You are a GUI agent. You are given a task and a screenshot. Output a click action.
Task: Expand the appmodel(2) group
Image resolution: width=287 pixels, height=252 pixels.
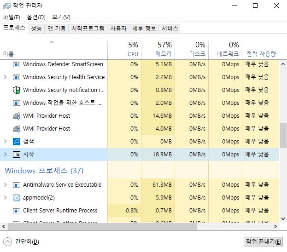click(x=6, y=198)
